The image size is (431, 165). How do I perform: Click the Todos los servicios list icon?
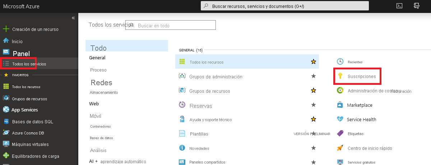click(6, 64)
